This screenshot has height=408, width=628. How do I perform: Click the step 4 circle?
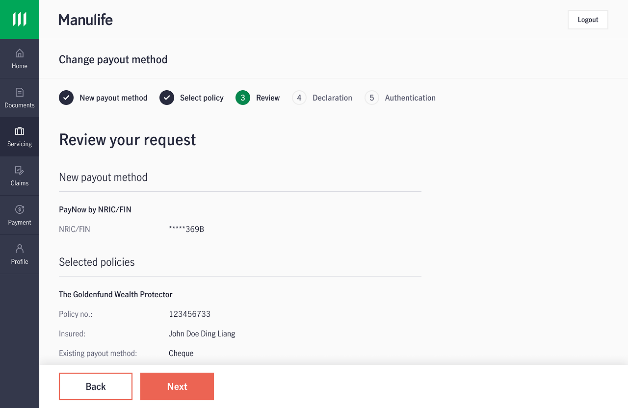pyautogui.click(x=299, y=98)
